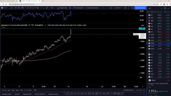Screen dimensions: 171x96
Task: Collapse the indicator legend arrow
Action: click(2, 27)
